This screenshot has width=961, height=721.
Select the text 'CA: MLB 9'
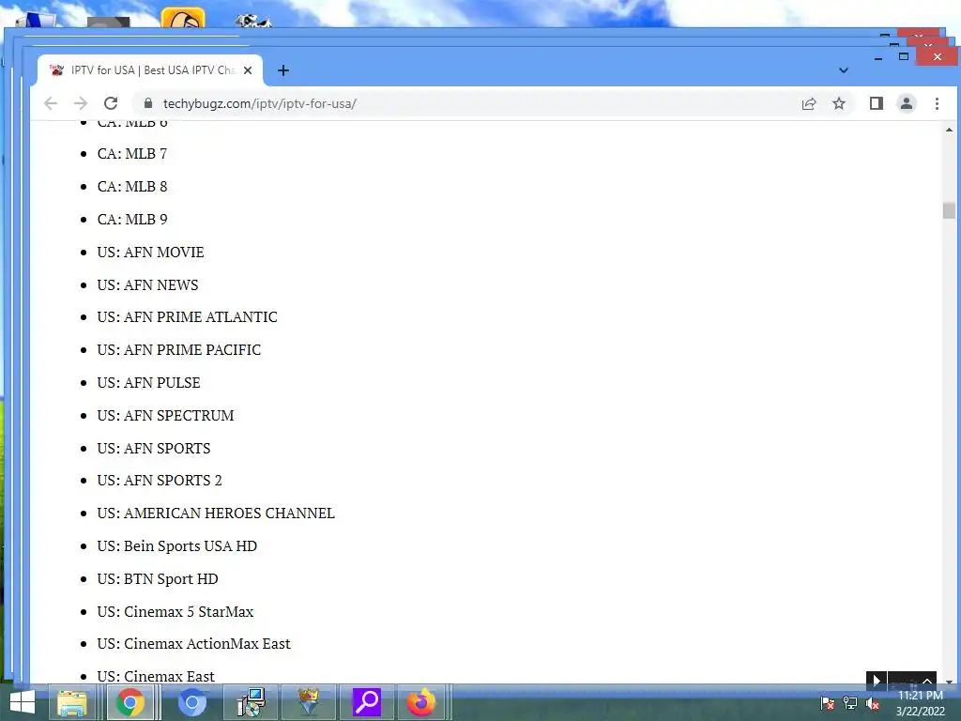131,220
